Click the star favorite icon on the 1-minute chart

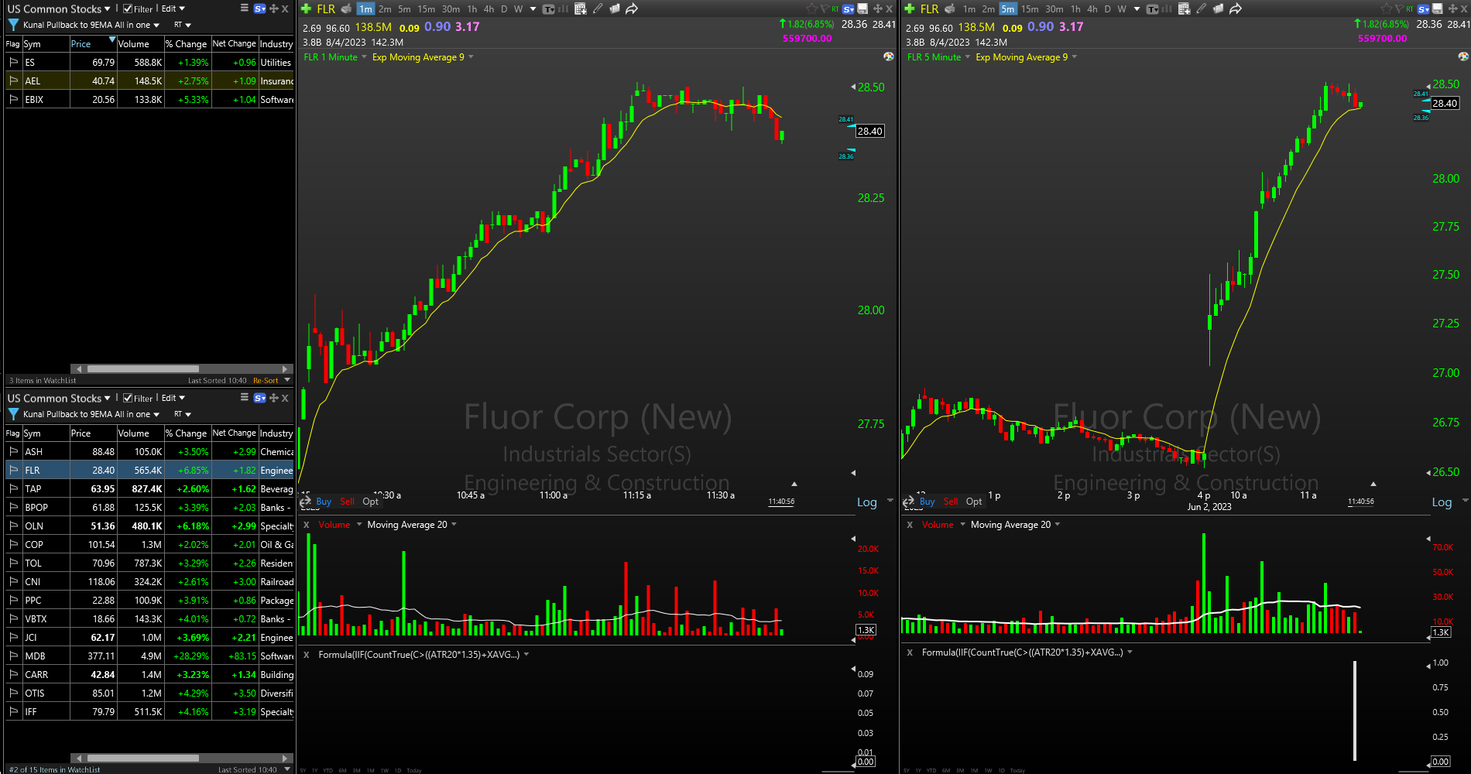[812, 8]
